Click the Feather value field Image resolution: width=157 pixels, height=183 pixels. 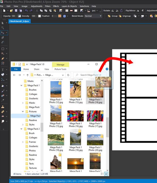coord(54,16)
